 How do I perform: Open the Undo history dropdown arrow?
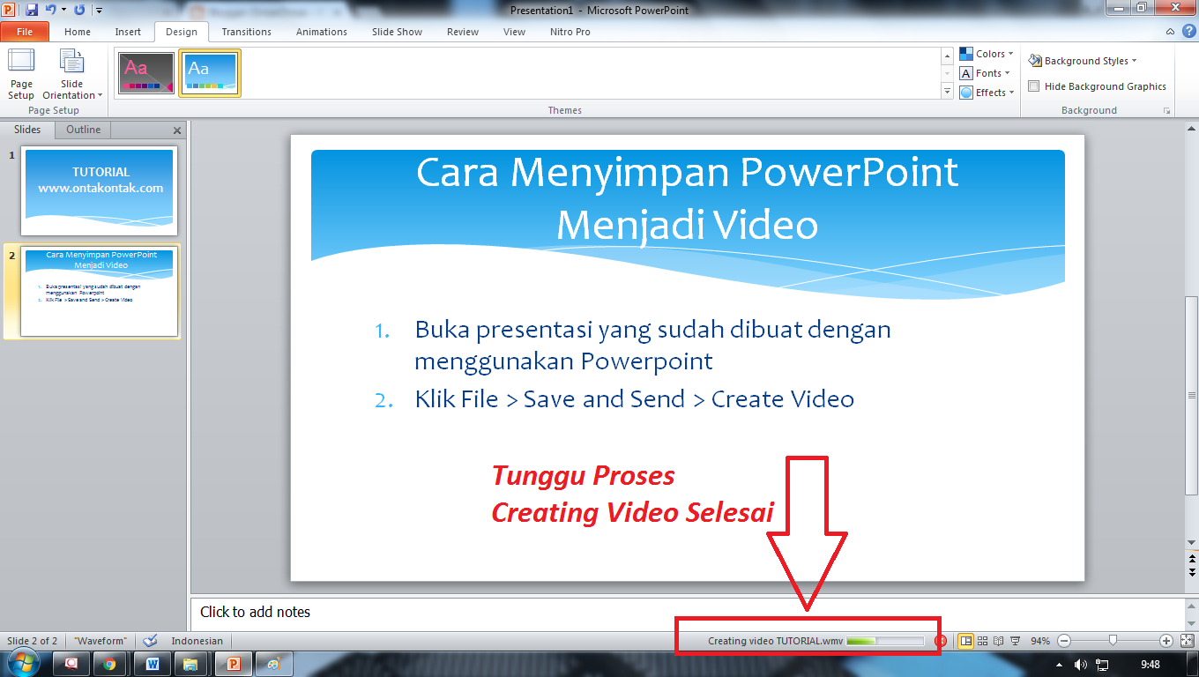tap(63, 11)
